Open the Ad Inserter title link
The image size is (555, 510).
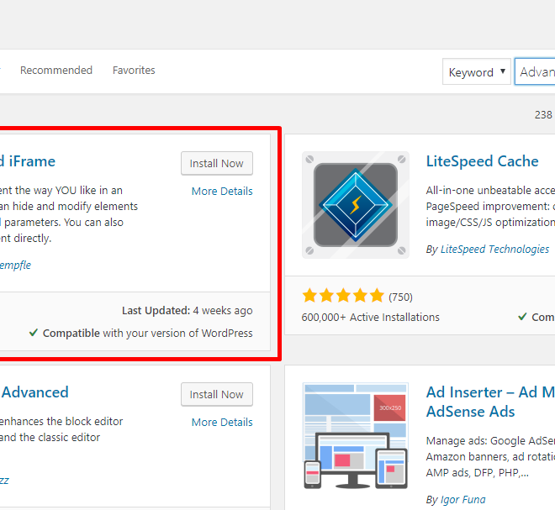click(490, 402)
